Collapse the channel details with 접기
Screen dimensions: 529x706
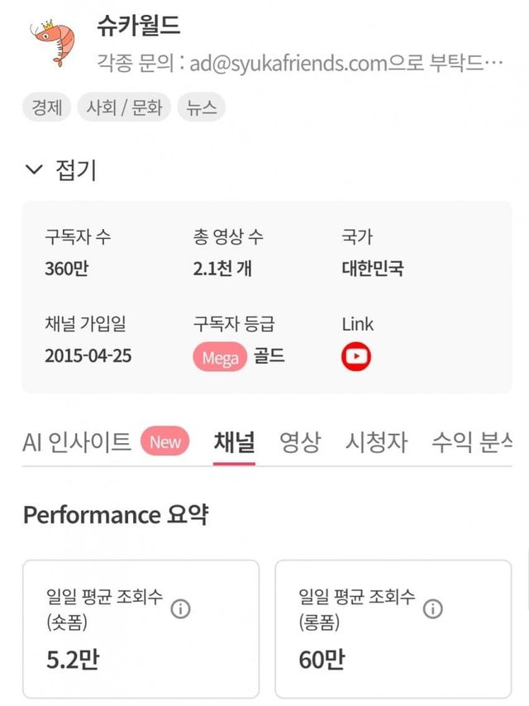click(61, 170)
